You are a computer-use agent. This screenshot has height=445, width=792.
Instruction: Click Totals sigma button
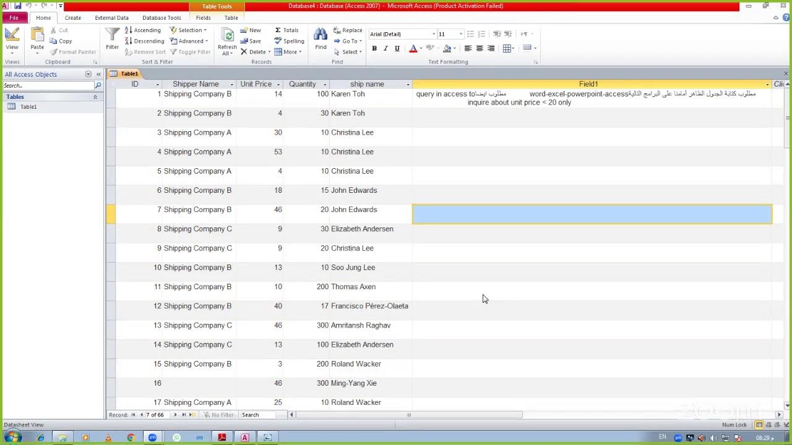(286, 30)
